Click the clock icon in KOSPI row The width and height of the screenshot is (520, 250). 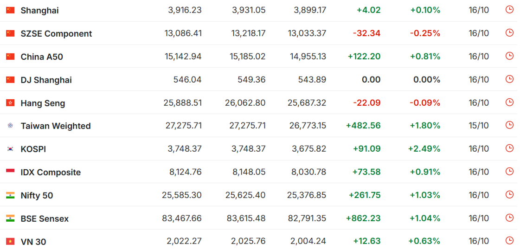click(509, 148)
